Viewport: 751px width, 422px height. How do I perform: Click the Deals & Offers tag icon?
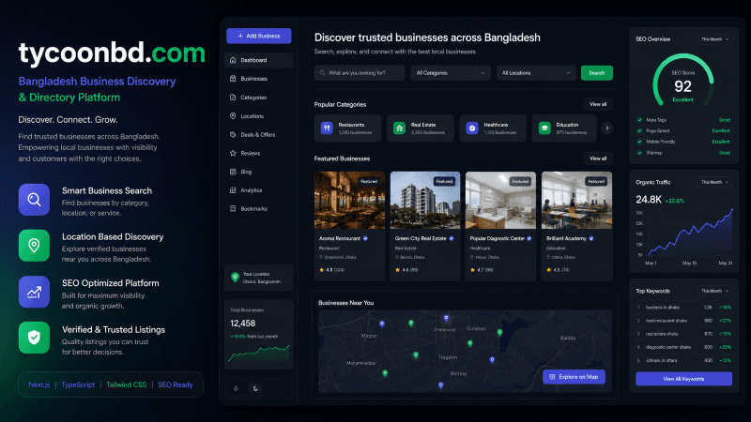(x=233, y=134)
